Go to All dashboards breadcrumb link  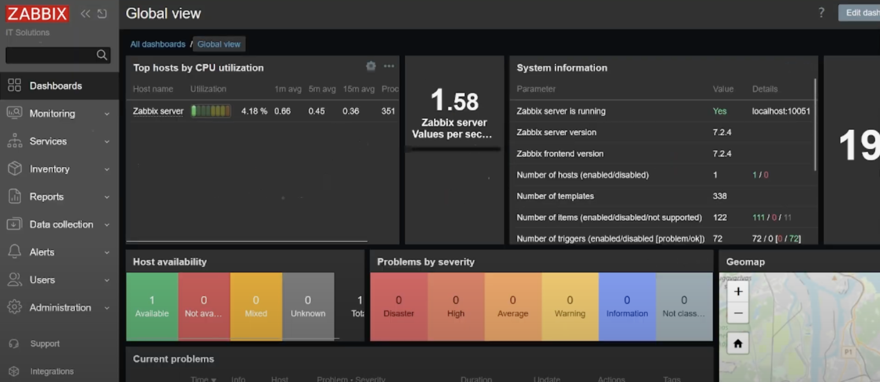point(158,44)
